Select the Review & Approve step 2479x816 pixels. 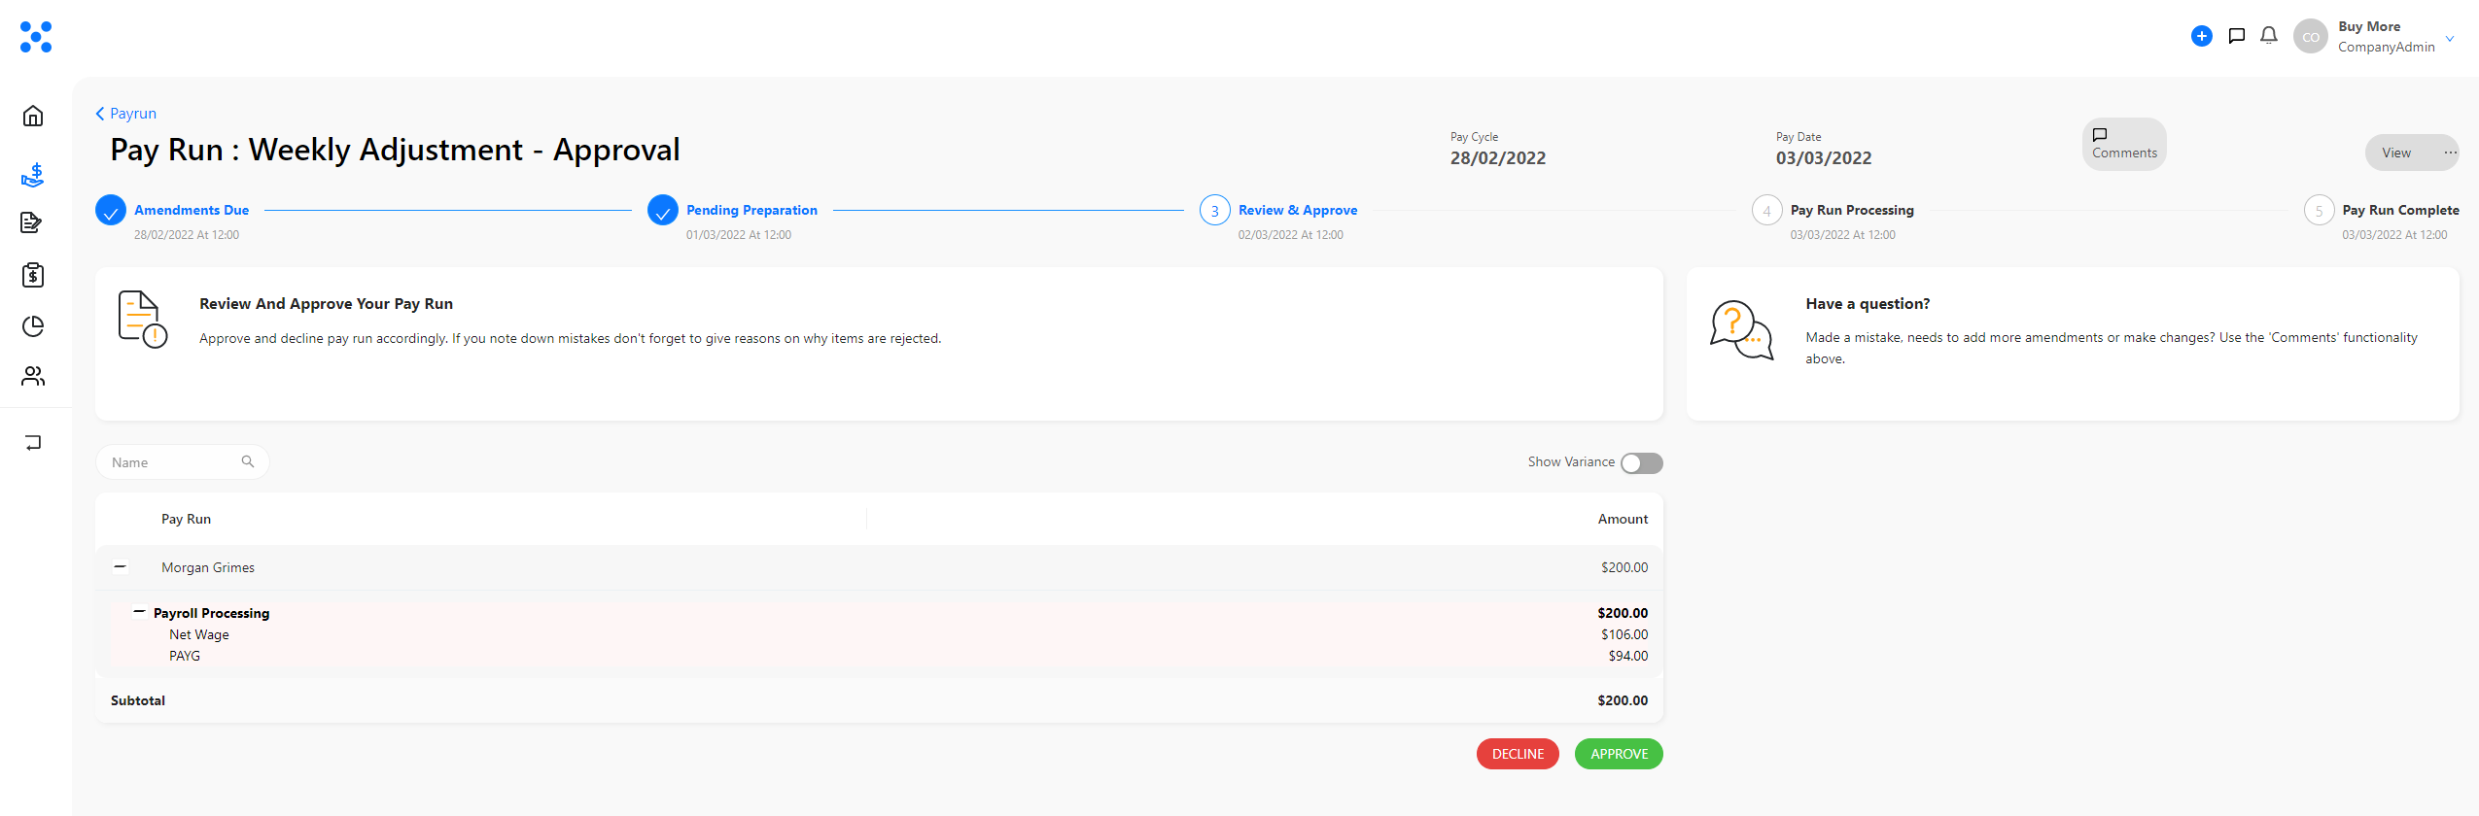1298,210
